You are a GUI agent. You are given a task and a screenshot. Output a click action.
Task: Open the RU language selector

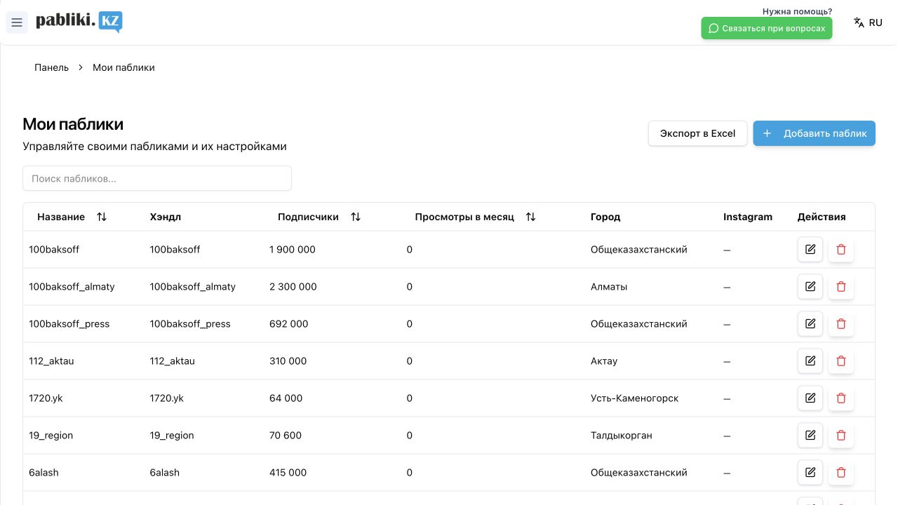[x=868, y=22]
